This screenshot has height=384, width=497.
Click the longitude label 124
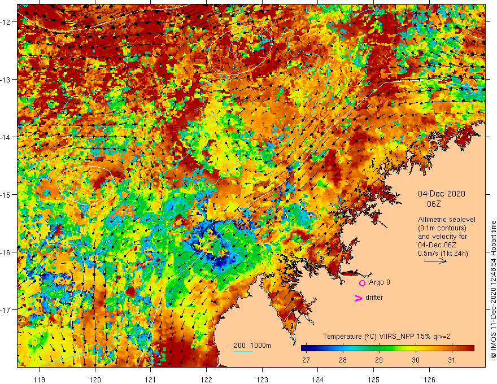(317, 379)
